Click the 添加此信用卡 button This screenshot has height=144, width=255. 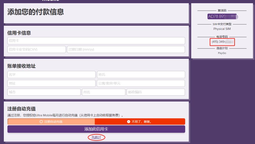click(x=96, y=129)
